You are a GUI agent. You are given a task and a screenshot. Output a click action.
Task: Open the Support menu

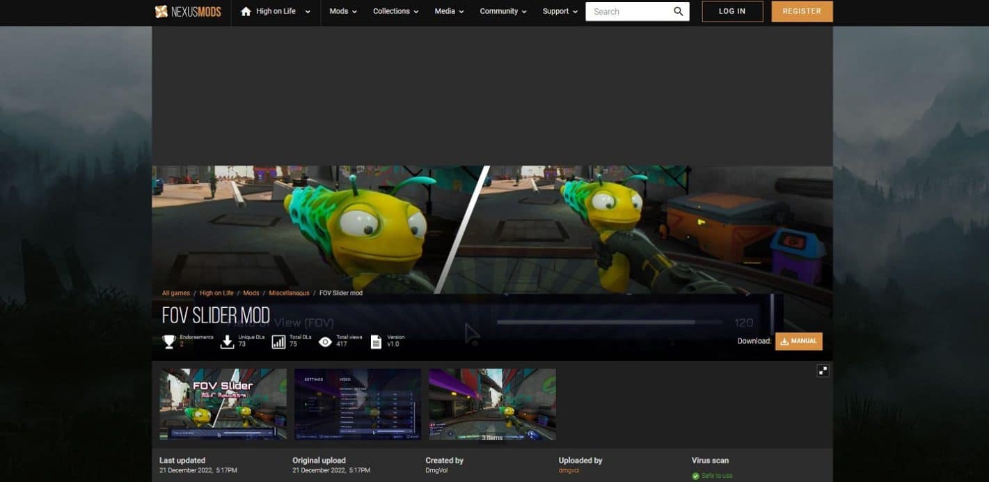point(560,12)
